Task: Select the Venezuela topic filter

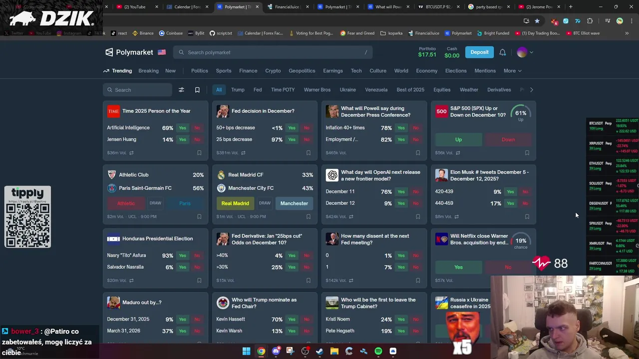Action: [376, 90]
